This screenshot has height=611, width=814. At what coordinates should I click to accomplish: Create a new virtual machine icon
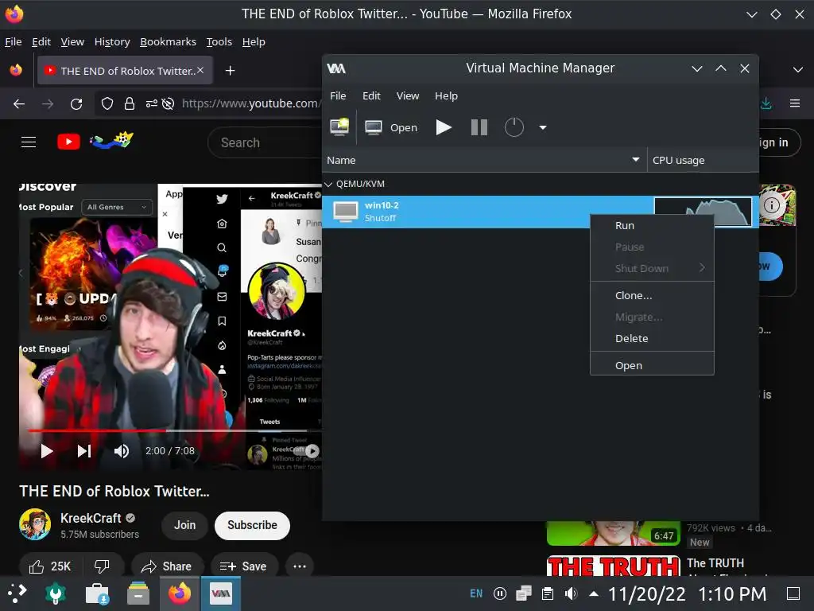pyautogui.click(x=339, y=126)
